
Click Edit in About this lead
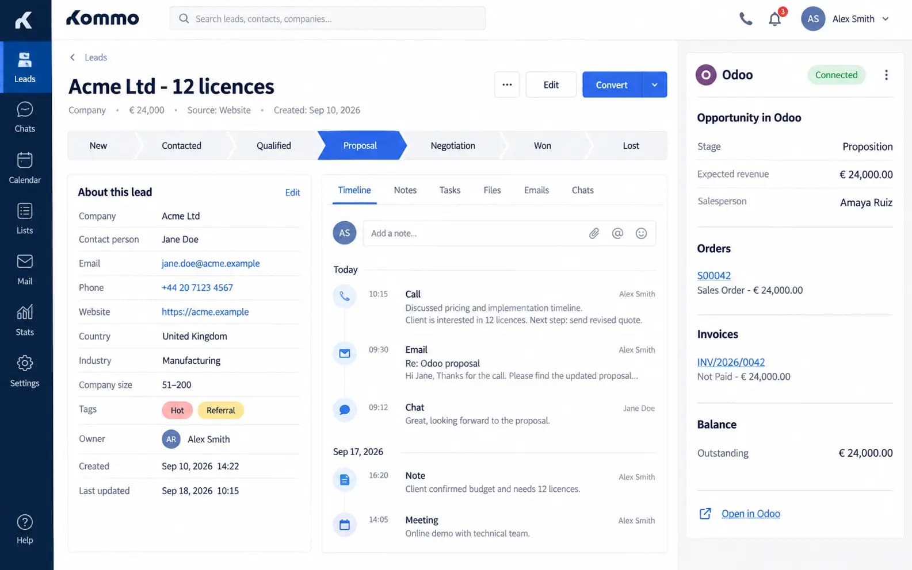[293, 192]
